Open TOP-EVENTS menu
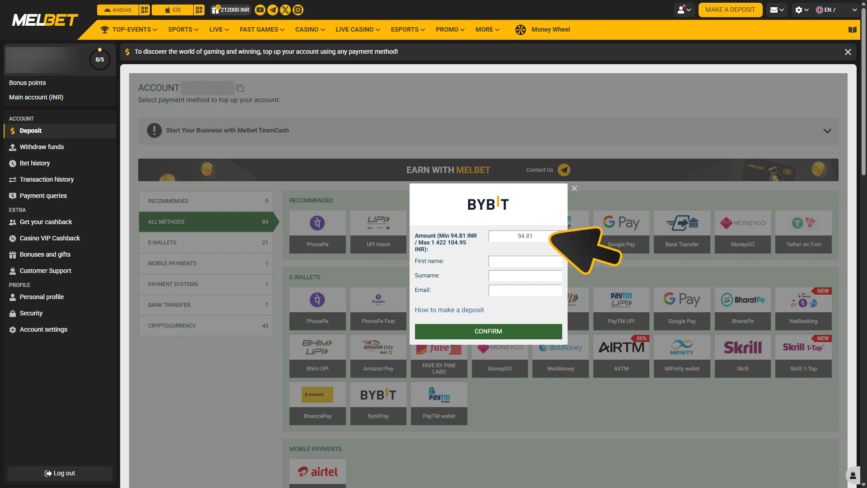Screen dimensions: 867x488 (129, 30)
